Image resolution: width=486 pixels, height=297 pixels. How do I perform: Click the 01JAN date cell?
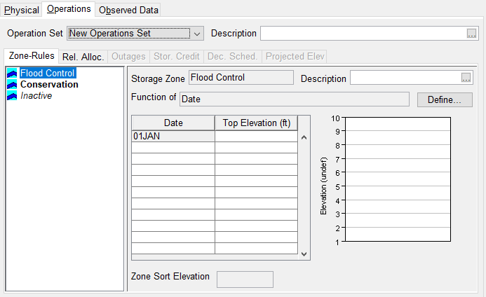coord(173,137)
